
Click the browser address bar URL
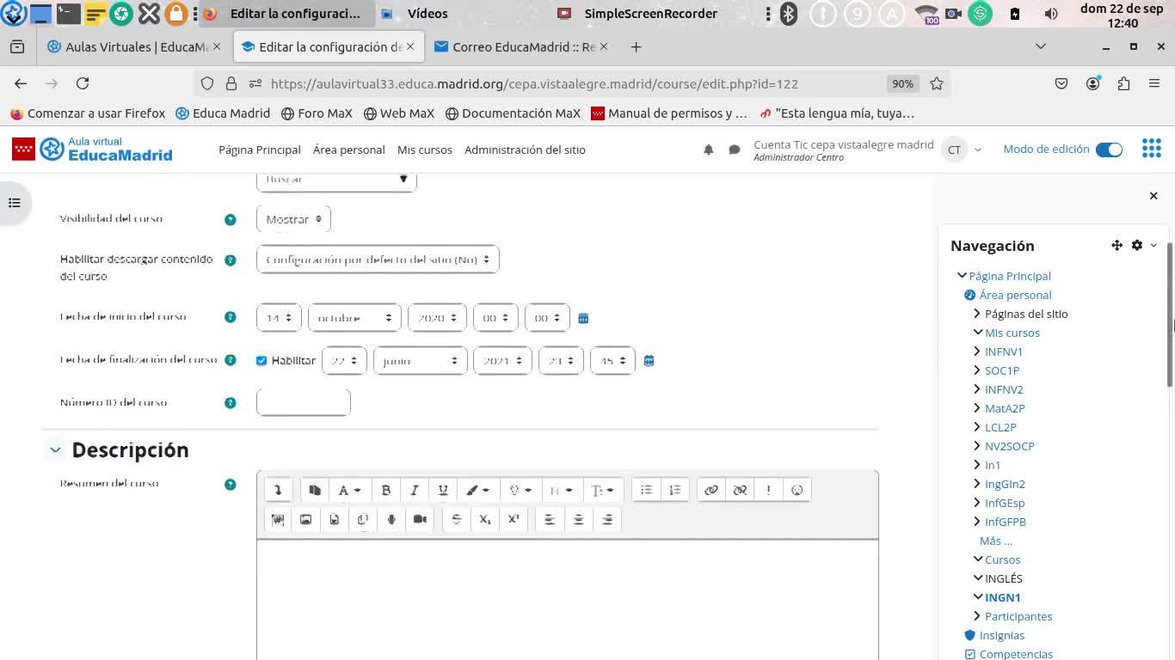coord(534,83)
